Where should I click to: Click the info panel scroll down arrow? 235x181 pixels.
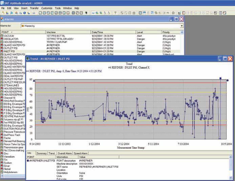point(231,178)
